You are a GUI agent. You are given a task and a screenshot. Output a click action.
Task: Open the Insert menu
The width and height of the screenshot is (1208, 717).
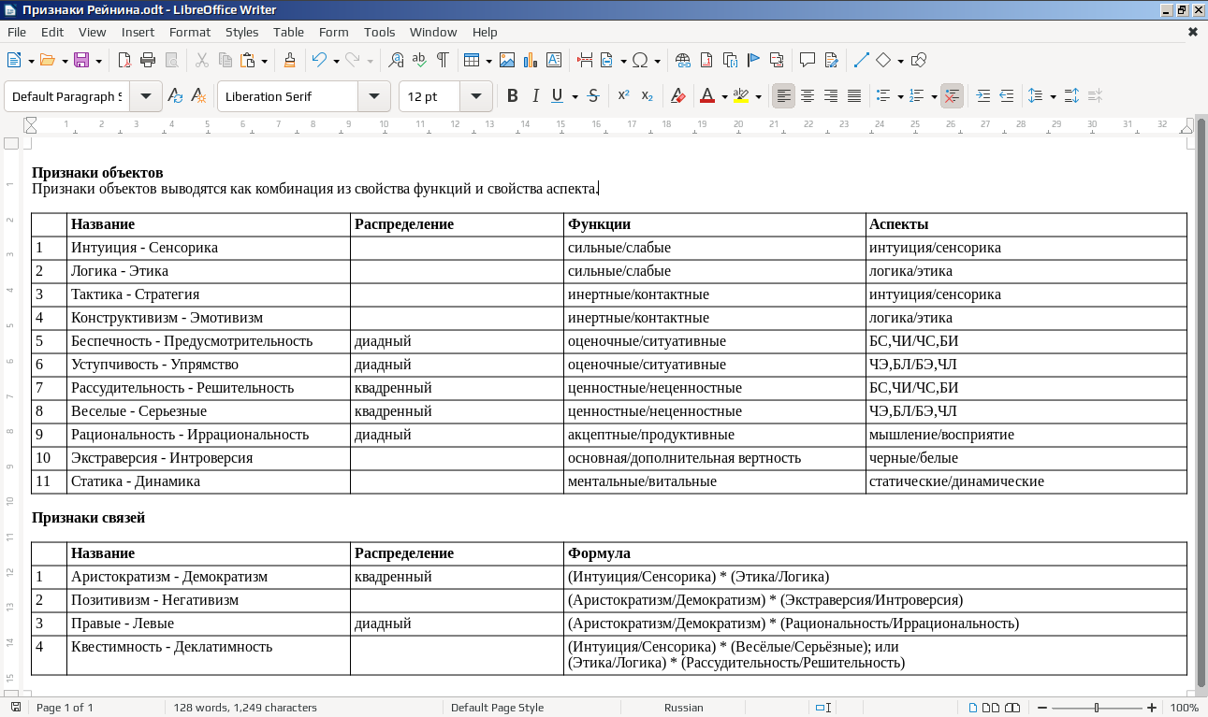138,32
